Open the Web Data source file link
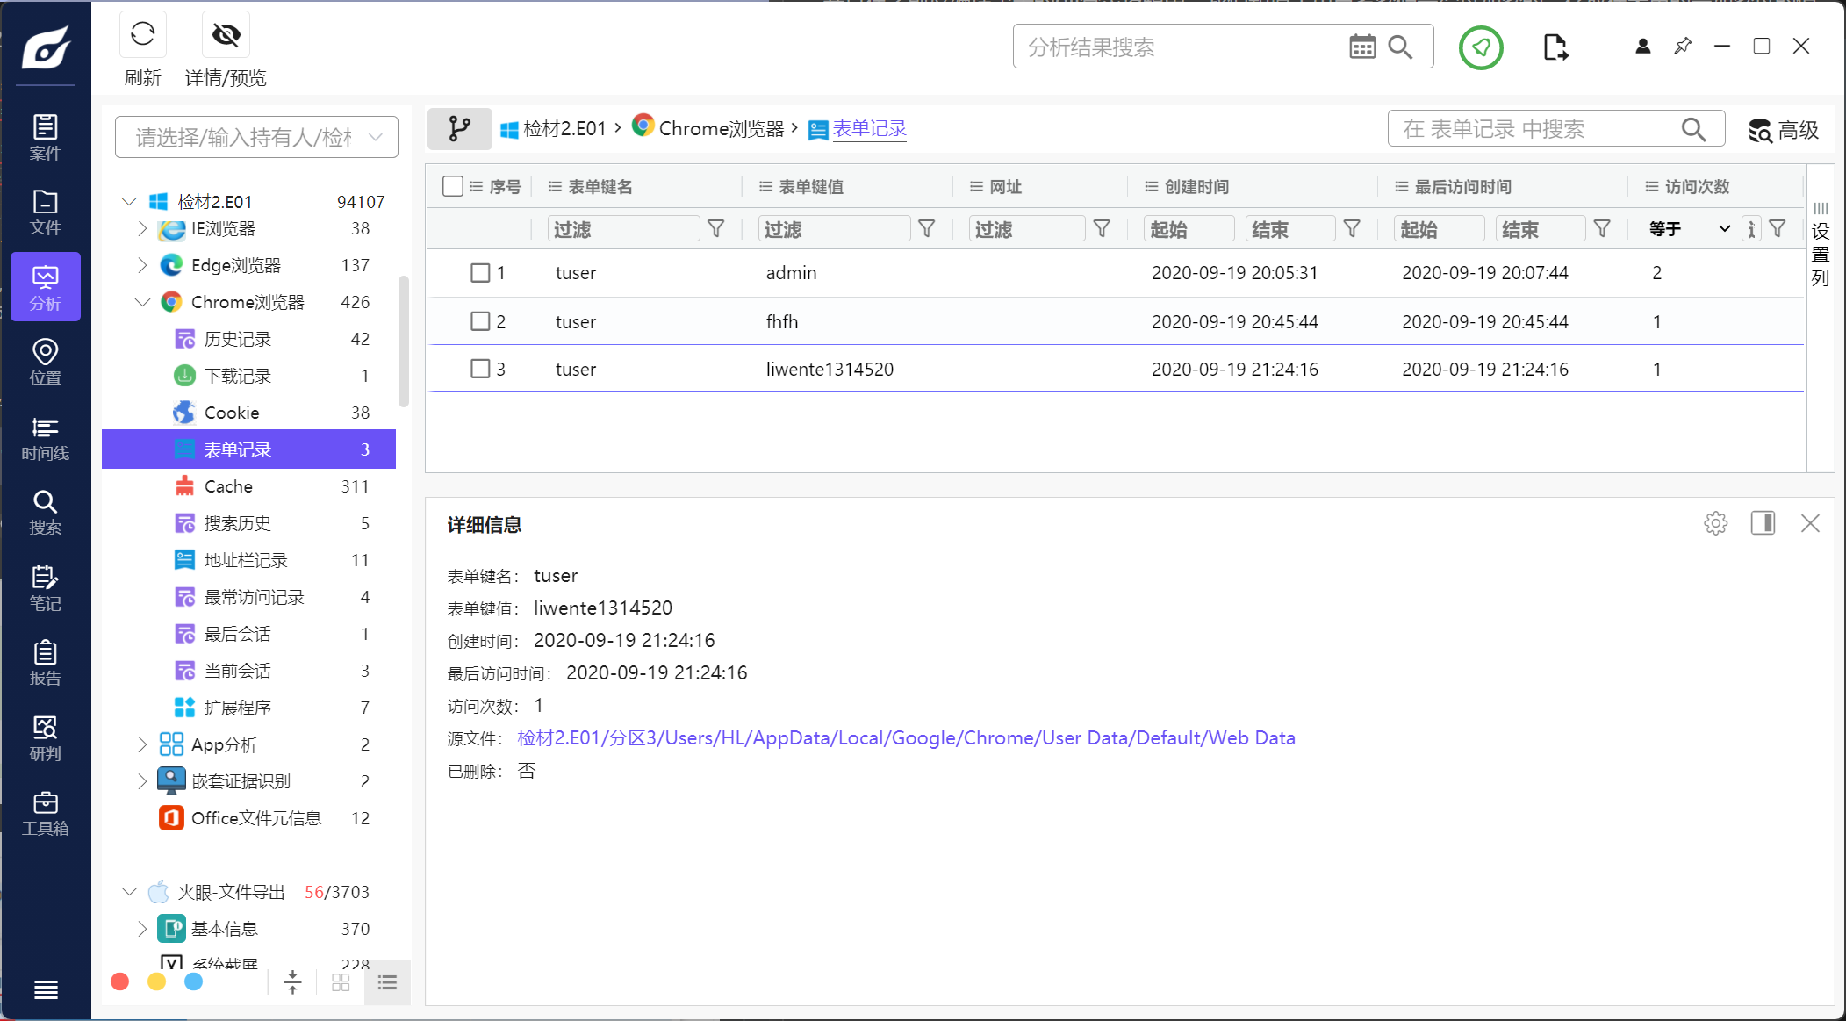Viewport: 1846px width, 1021px height. (x=906, y=738)
